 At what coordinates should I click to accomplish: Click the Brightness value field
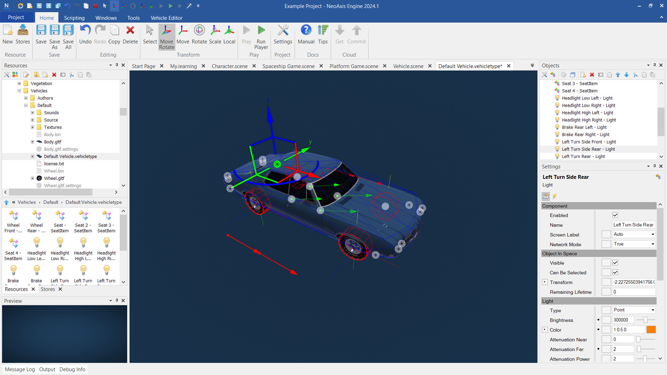point(623,320)
